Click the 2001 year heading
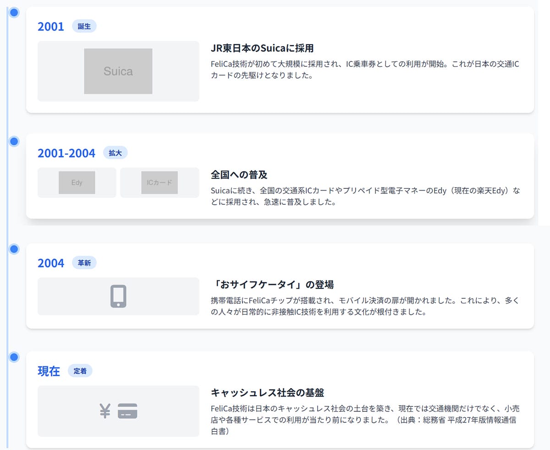 click(51, 27)
